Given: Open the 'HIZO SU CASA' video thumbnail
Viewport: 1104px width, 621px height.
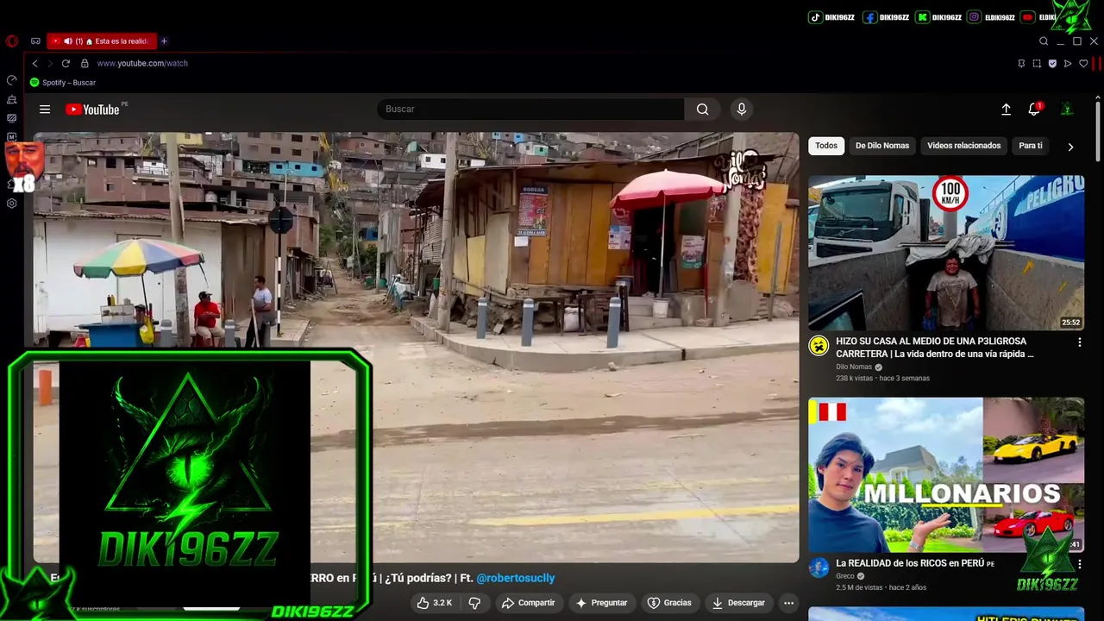Looking at the screenshot, I should (x=946, y=253).
